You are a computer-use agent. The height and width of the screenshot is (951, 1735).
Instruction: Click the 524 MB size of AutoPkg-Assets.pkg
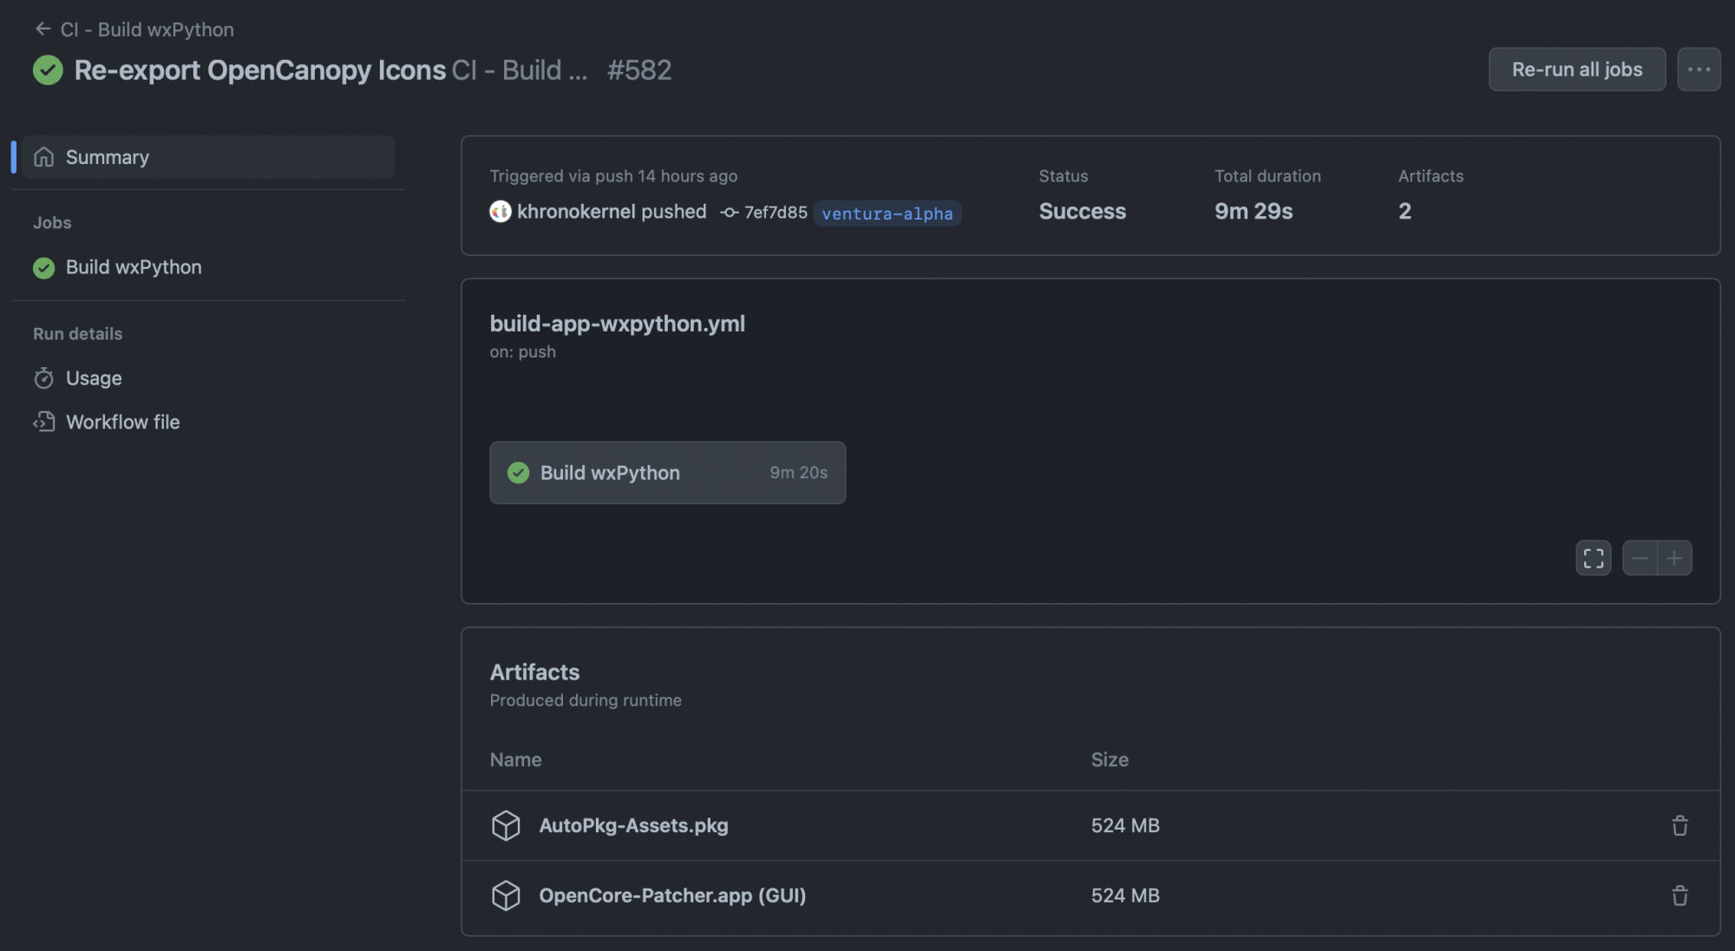pyautogui.click(x=1125, y=825)
